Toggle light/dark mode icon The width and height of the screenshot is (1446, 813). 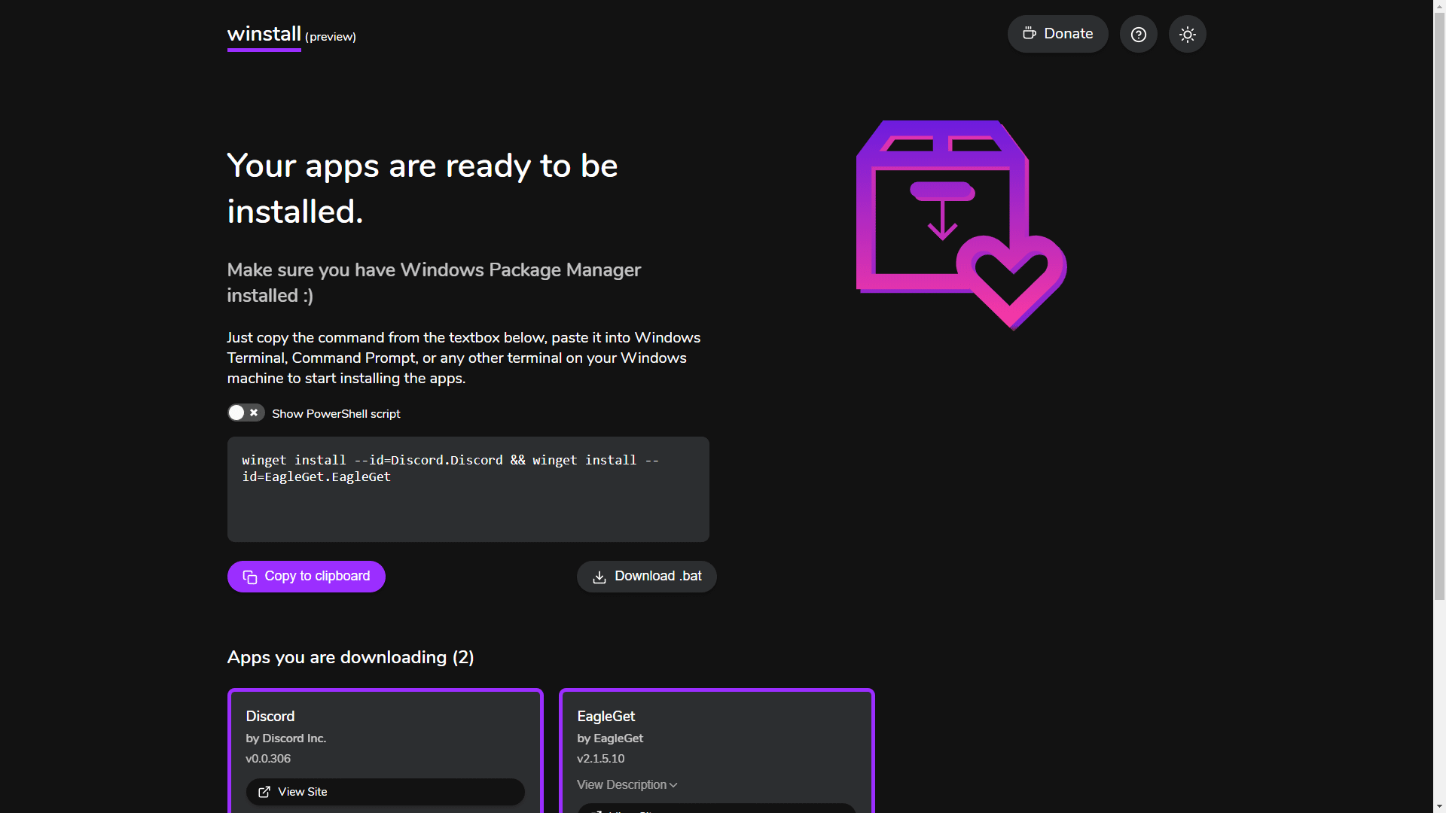(x=1187, y=34)
